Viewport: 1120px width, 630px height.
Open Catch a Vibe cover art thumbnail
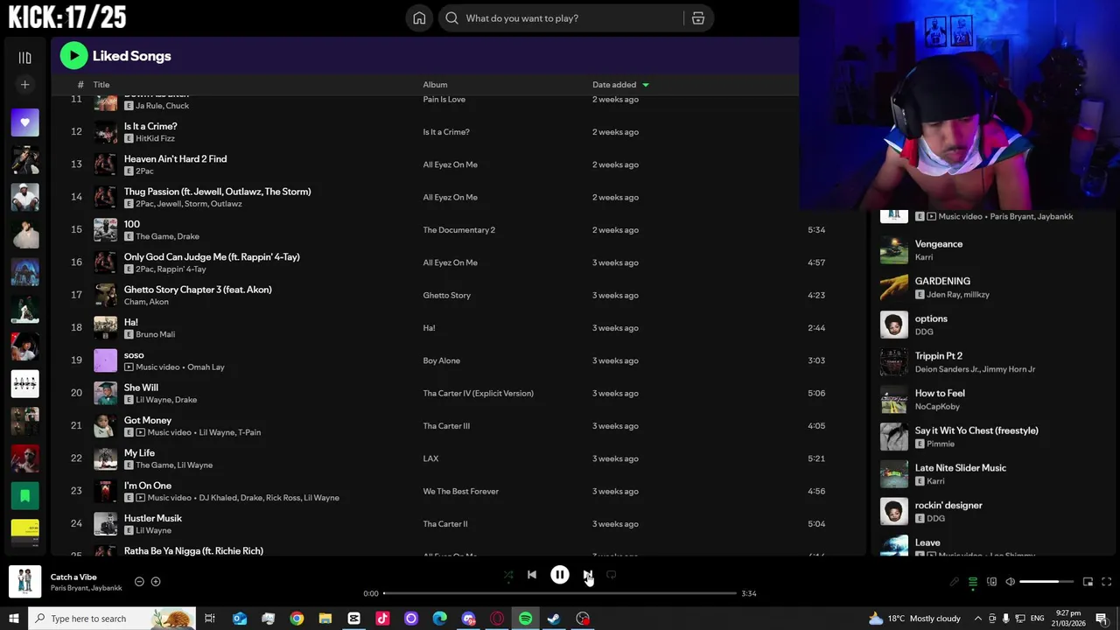click(24, 582)
